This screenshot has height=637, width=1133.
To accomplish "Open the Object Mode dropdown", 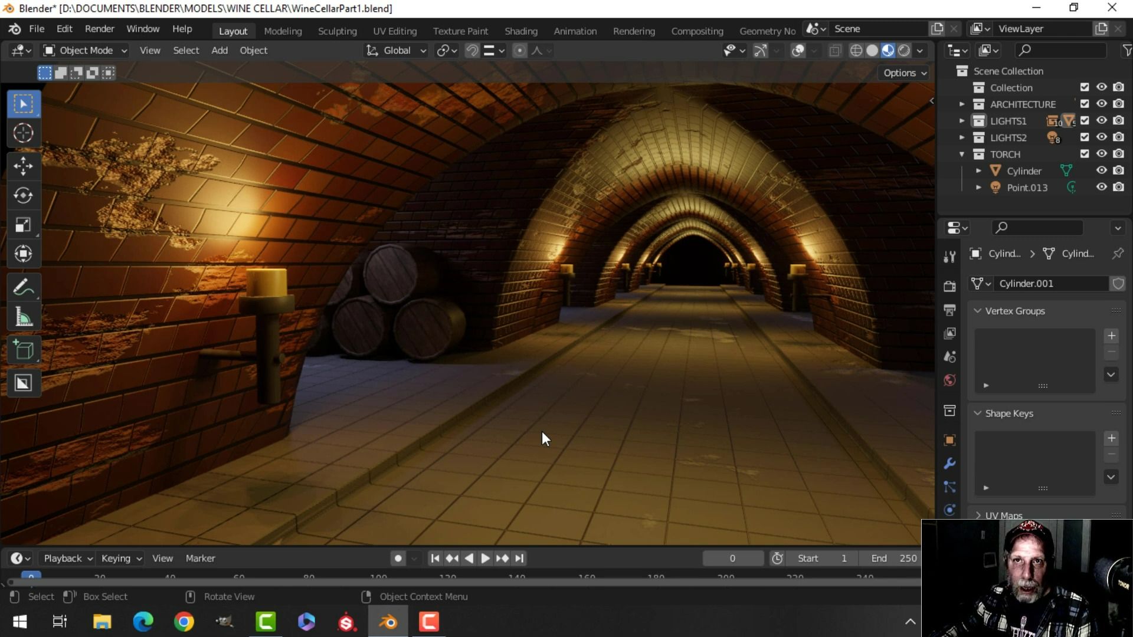I will pyautogui.click(x=86, y=51).
